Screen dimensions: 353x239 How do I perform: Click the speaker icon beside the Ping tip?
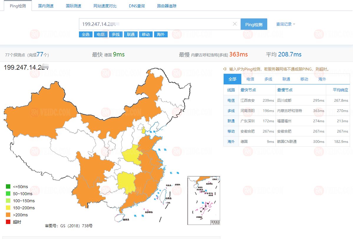coord(225,69)
